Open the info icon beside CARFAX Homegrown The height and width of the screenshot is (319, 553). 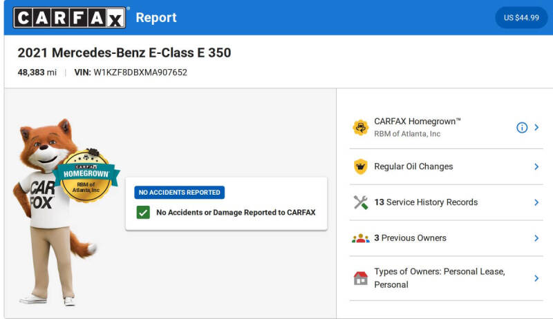[x=522, y=128]
